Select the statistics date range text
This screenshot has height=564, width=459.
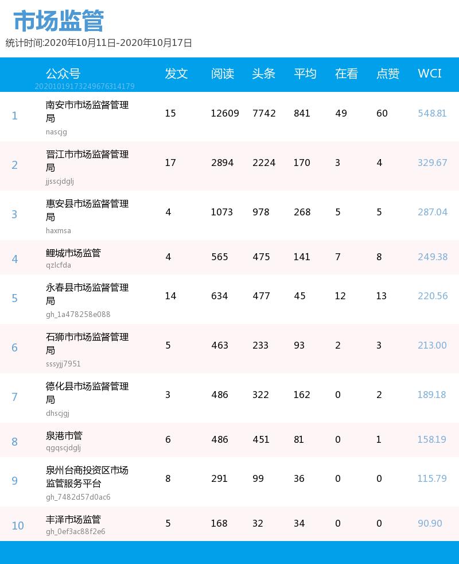coord(99,43)
